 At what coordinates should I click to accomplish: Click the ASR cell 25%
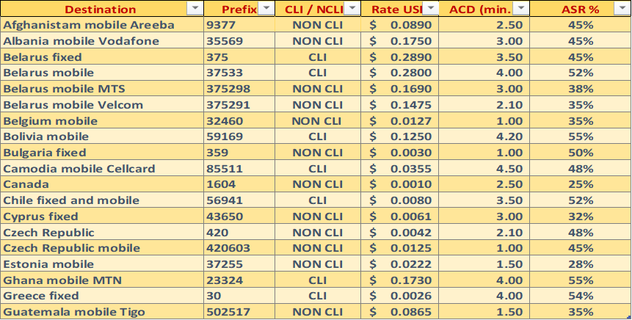tap(581, 184)
